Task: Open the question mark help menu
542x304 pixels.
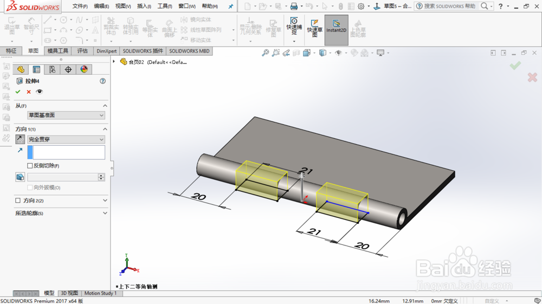Action: [x=500, y=6]
